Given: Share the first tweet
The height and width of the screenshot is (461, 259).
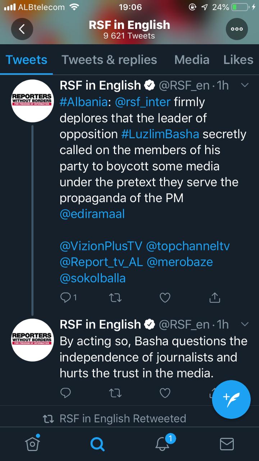Looking at the screenshot, I should pos(214,297).
